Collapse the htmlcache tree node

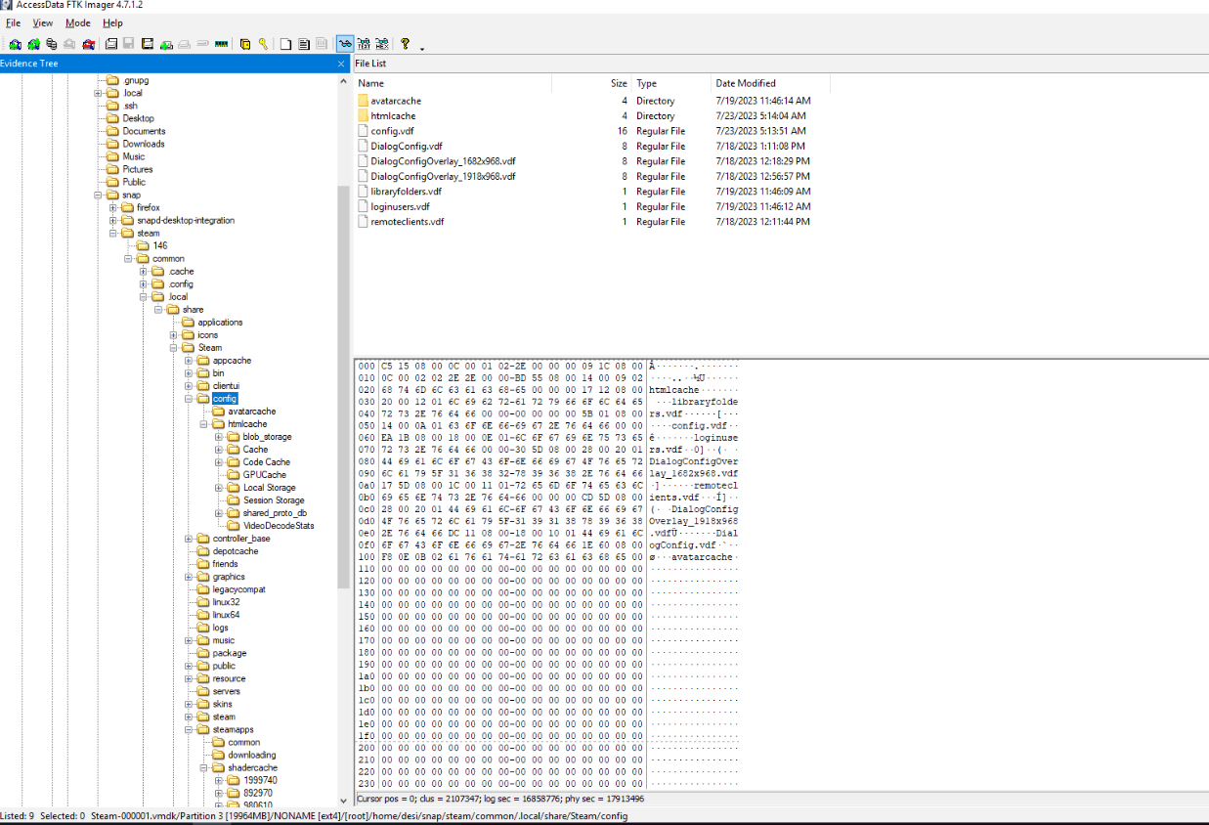pyautogui.click(x=204, y=424)
